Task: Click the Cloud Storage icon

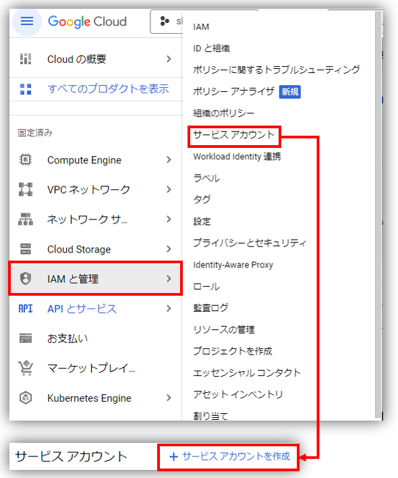Action: point(26,249)
